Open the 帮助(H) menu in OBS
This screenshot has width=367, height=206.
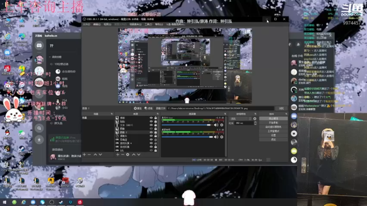[159, 24]
